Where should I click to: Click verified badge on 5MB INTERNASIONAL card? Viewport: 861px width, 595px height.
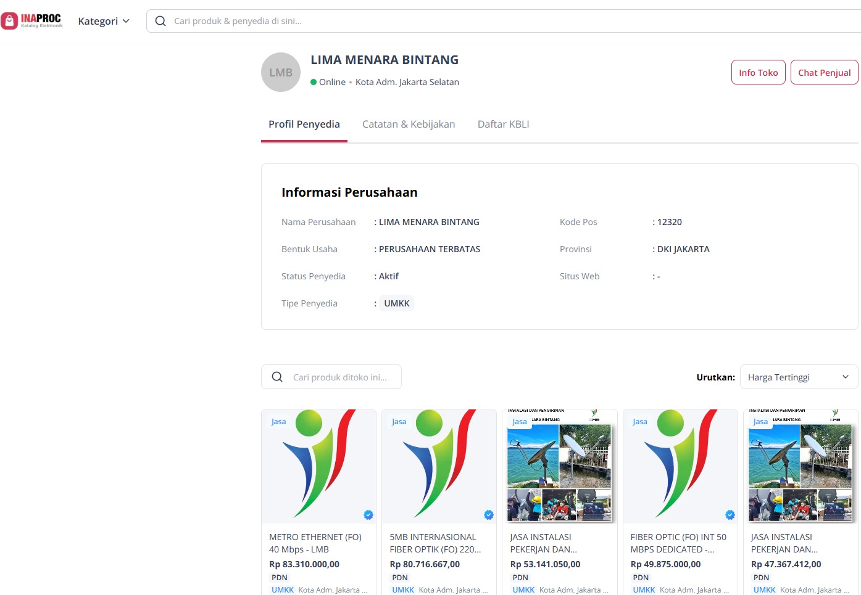point(489,515)
